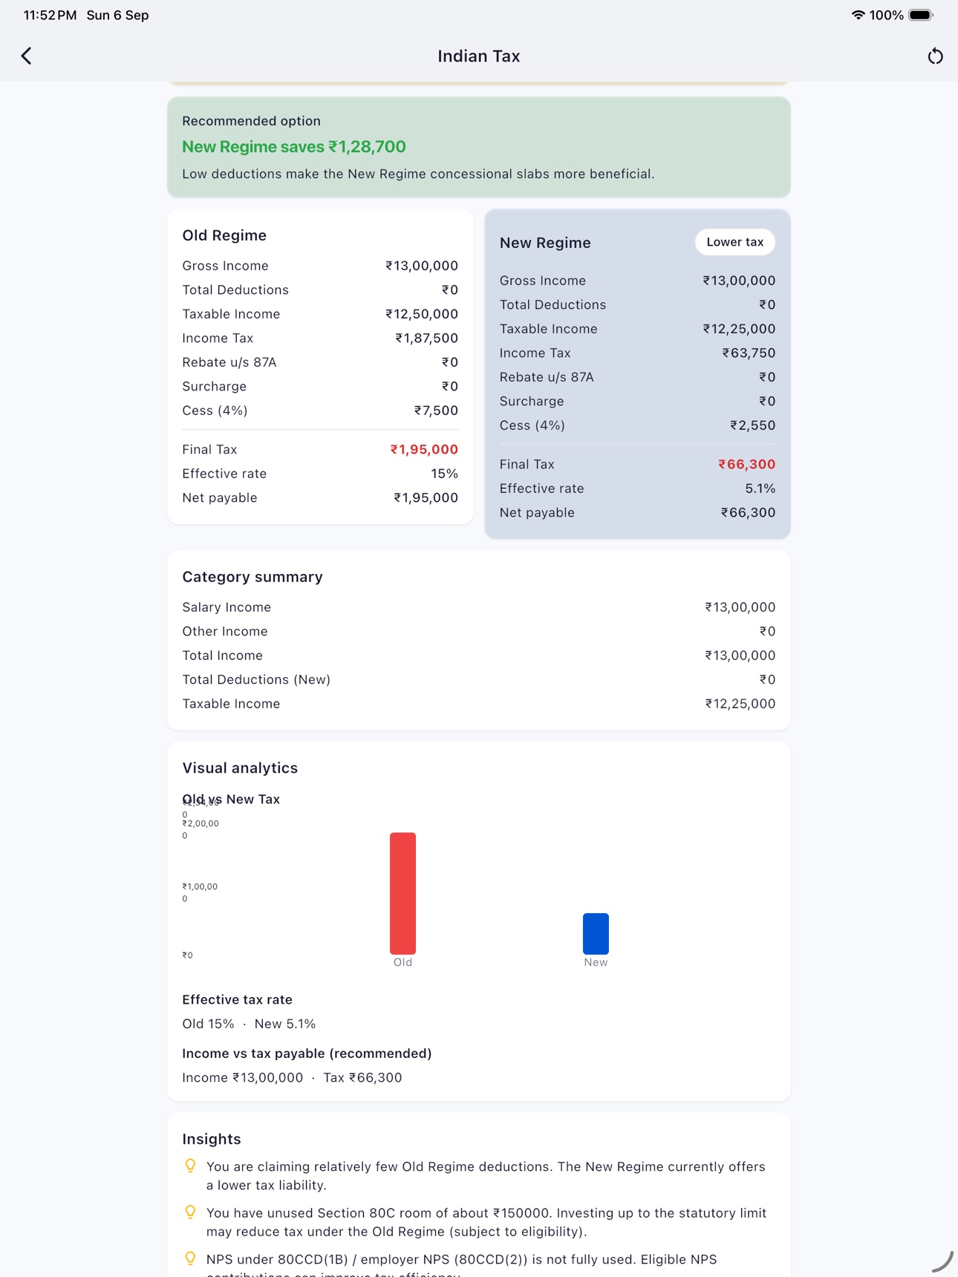Tap the reset refresh icon in header
Screen dimensions: 958x1277
935,56
